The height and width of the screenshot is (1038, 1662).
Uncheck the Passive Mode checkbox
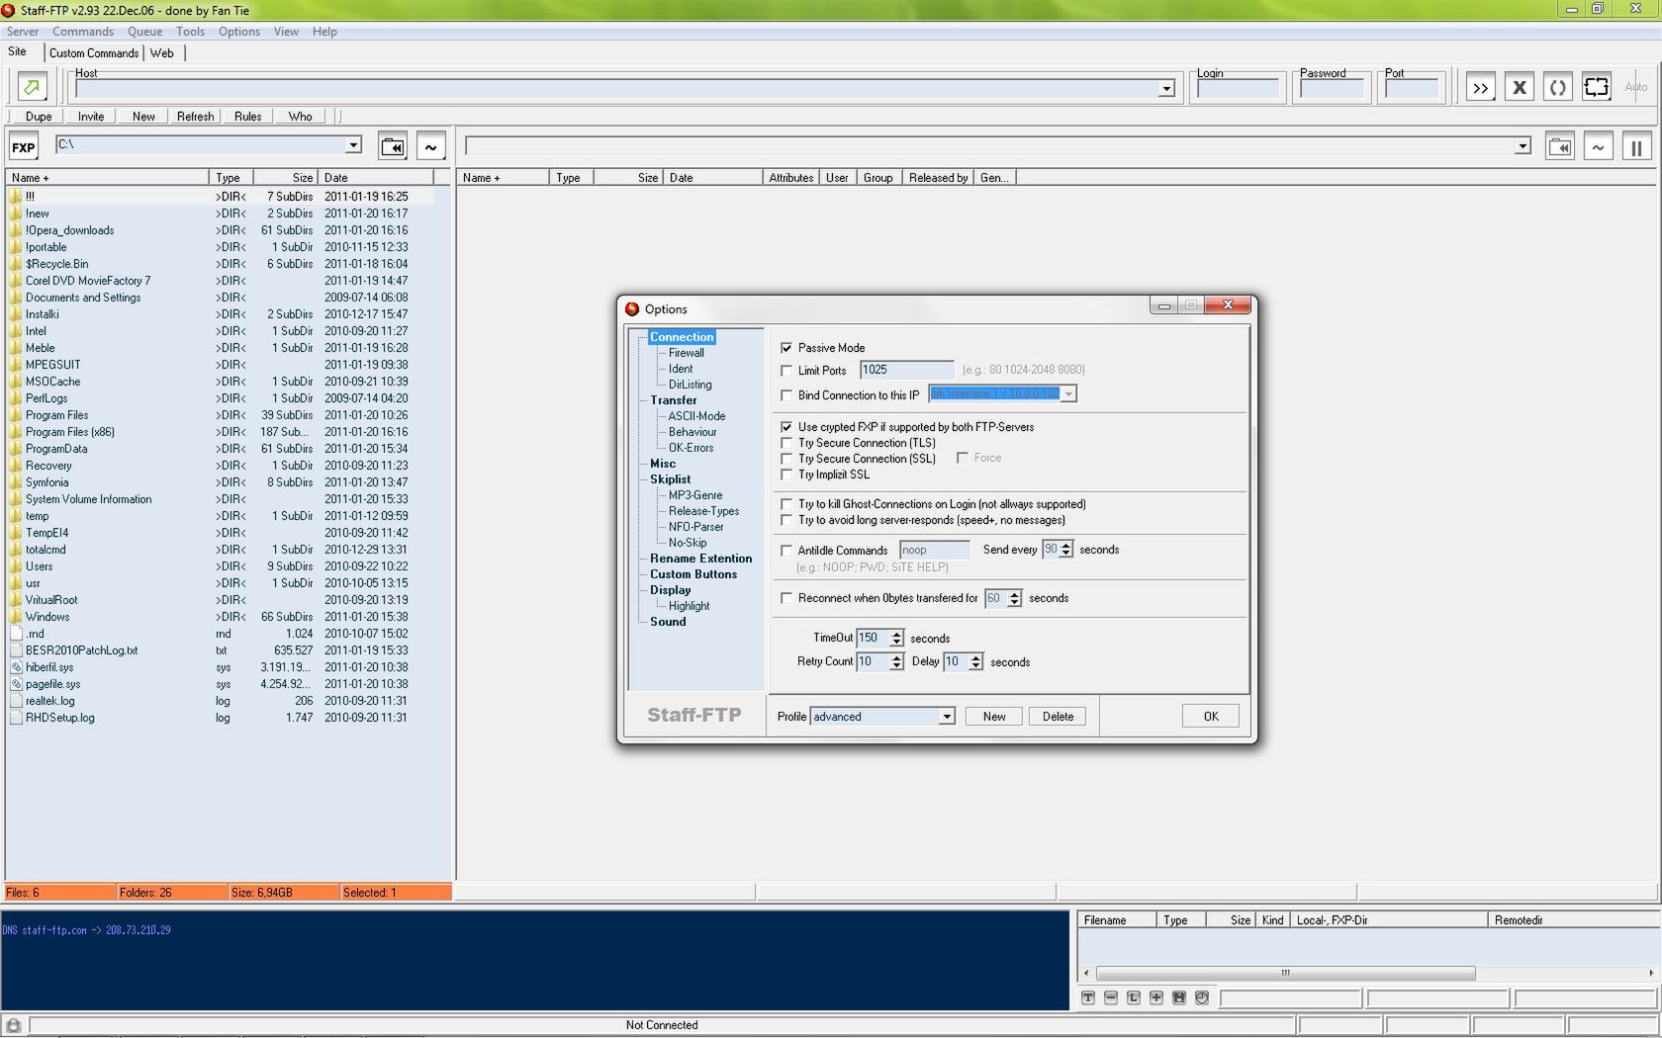coord(786,348)
